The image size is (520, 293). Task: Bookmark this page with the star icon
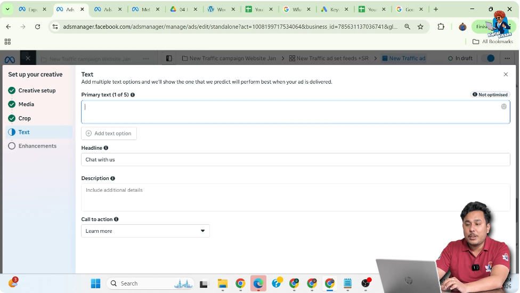click(420, 27)
